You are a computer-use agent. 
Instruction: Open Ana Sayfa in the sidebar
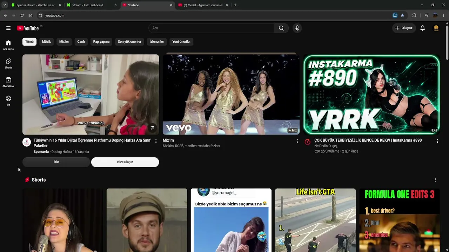click(8, 45)
